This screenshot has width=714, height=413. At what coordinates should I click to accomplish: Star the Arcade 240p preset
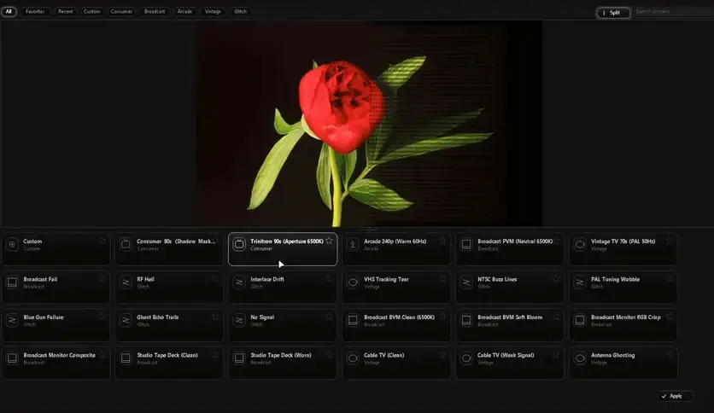tap(442, 241)
